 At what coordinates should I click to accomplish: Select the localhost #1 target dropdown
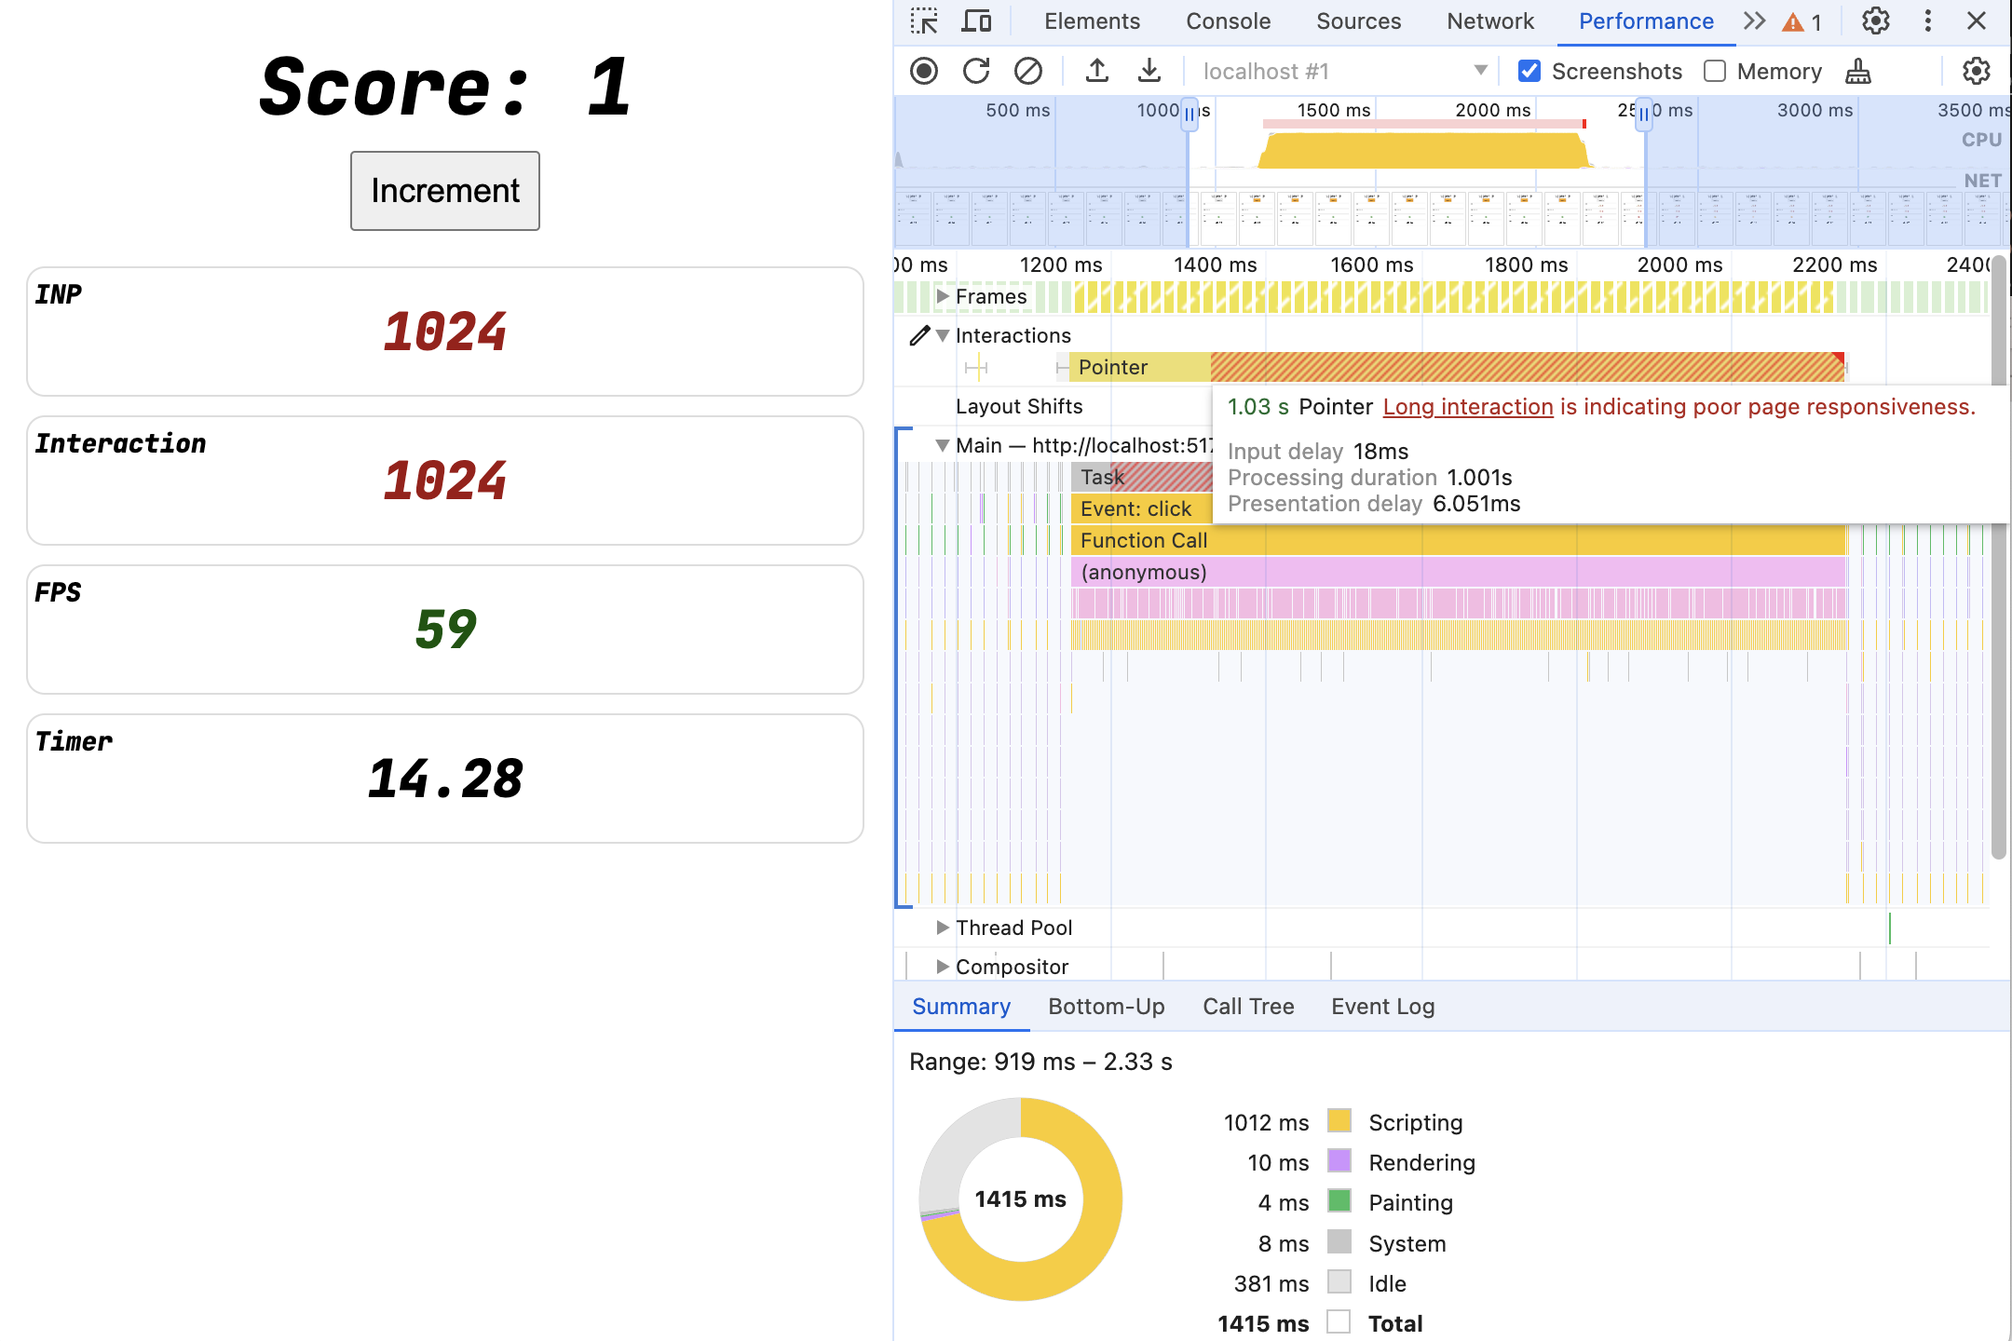point(1341,69)
